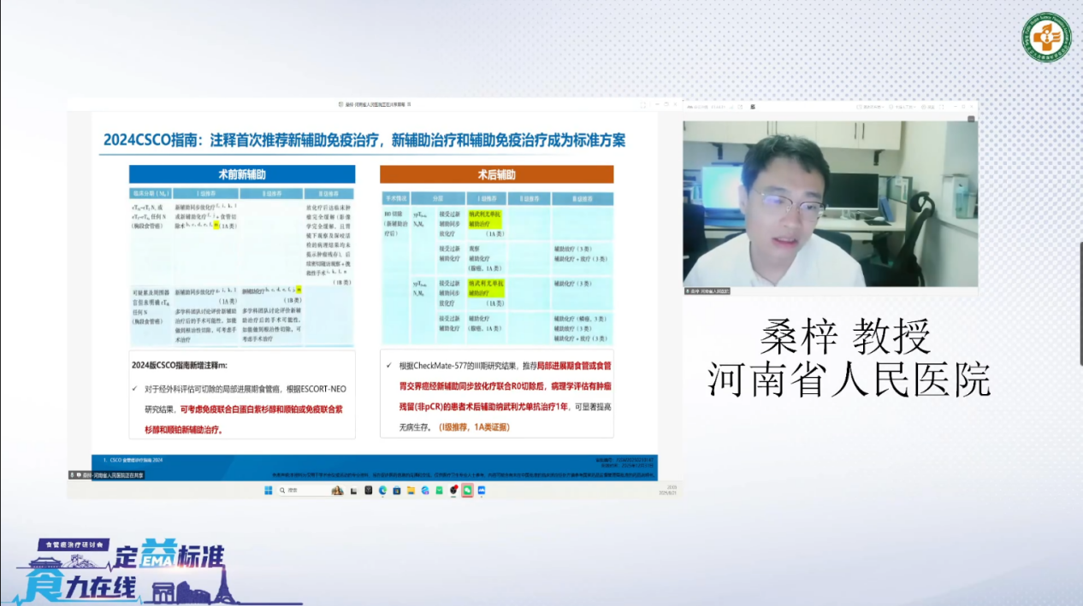
Task: Click the 术后辅助 orange header on slide
Action: pyautogui.click(x=496, y=174)
